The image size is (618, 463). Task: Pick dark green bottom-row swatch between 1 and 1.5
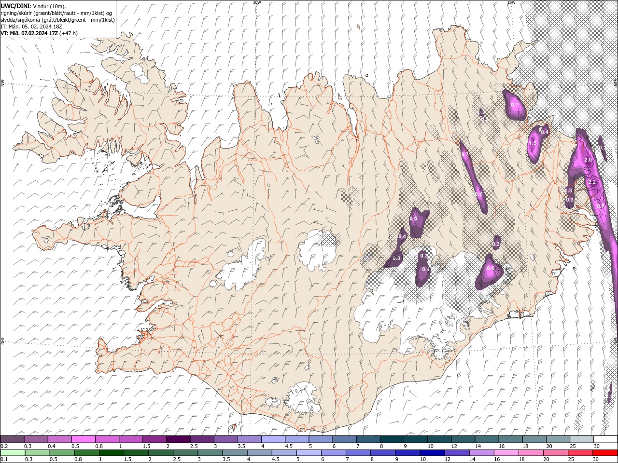coord(112,452)
